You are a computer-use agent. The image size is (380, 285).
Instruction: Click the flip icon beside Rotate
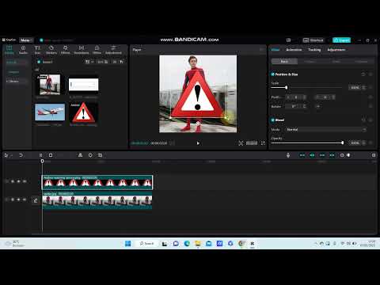point(318,106)
